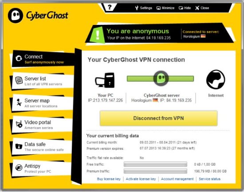Select the Connect tab
Image resolution: width=244 pixels, height=192 pixels.
(x=43, y=59)
